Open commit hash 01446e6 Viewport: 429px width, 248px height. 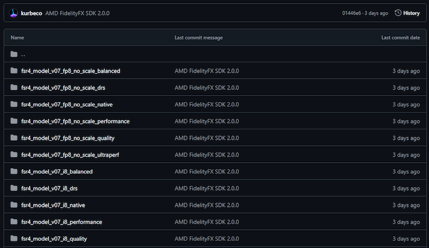[354, 13]
